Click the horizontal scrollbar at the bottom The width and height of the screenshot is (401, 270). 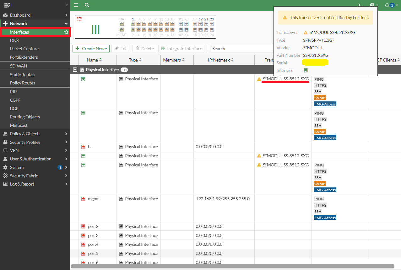(233, 267)
